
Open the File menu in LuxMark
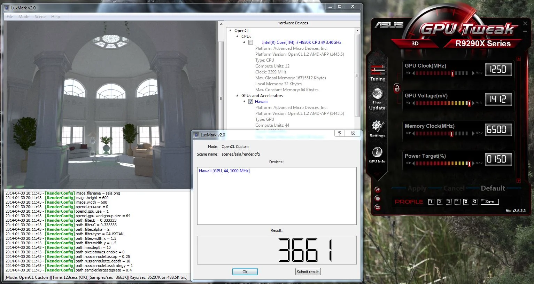(x=10, y=17)
